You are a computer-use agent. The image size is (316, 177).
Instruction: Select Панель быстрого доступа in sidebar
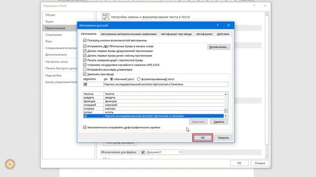pos(61,68)
